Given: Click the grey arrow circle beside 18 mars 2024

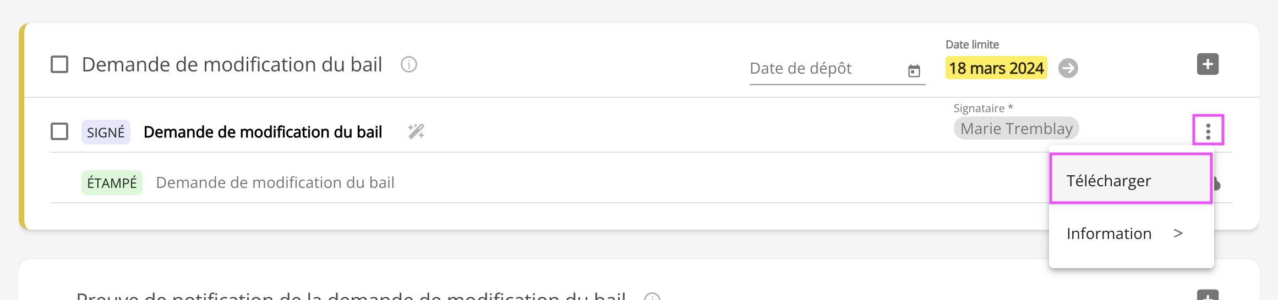Looking at the screenshot, I should point(1068,68).
